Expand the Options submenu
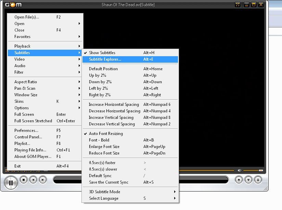The width and height of the screenshot is (282, 210). click(x=45, y=108)
